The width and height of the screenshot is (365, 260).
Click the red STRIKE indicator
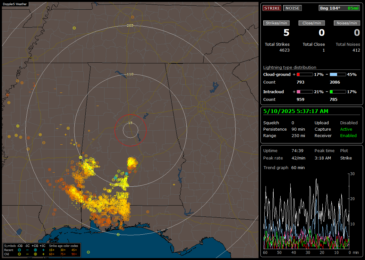272,8
